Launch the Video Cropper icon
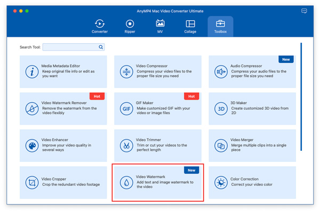This screenshot has height=212, width=320. click(x=32, y=183)
